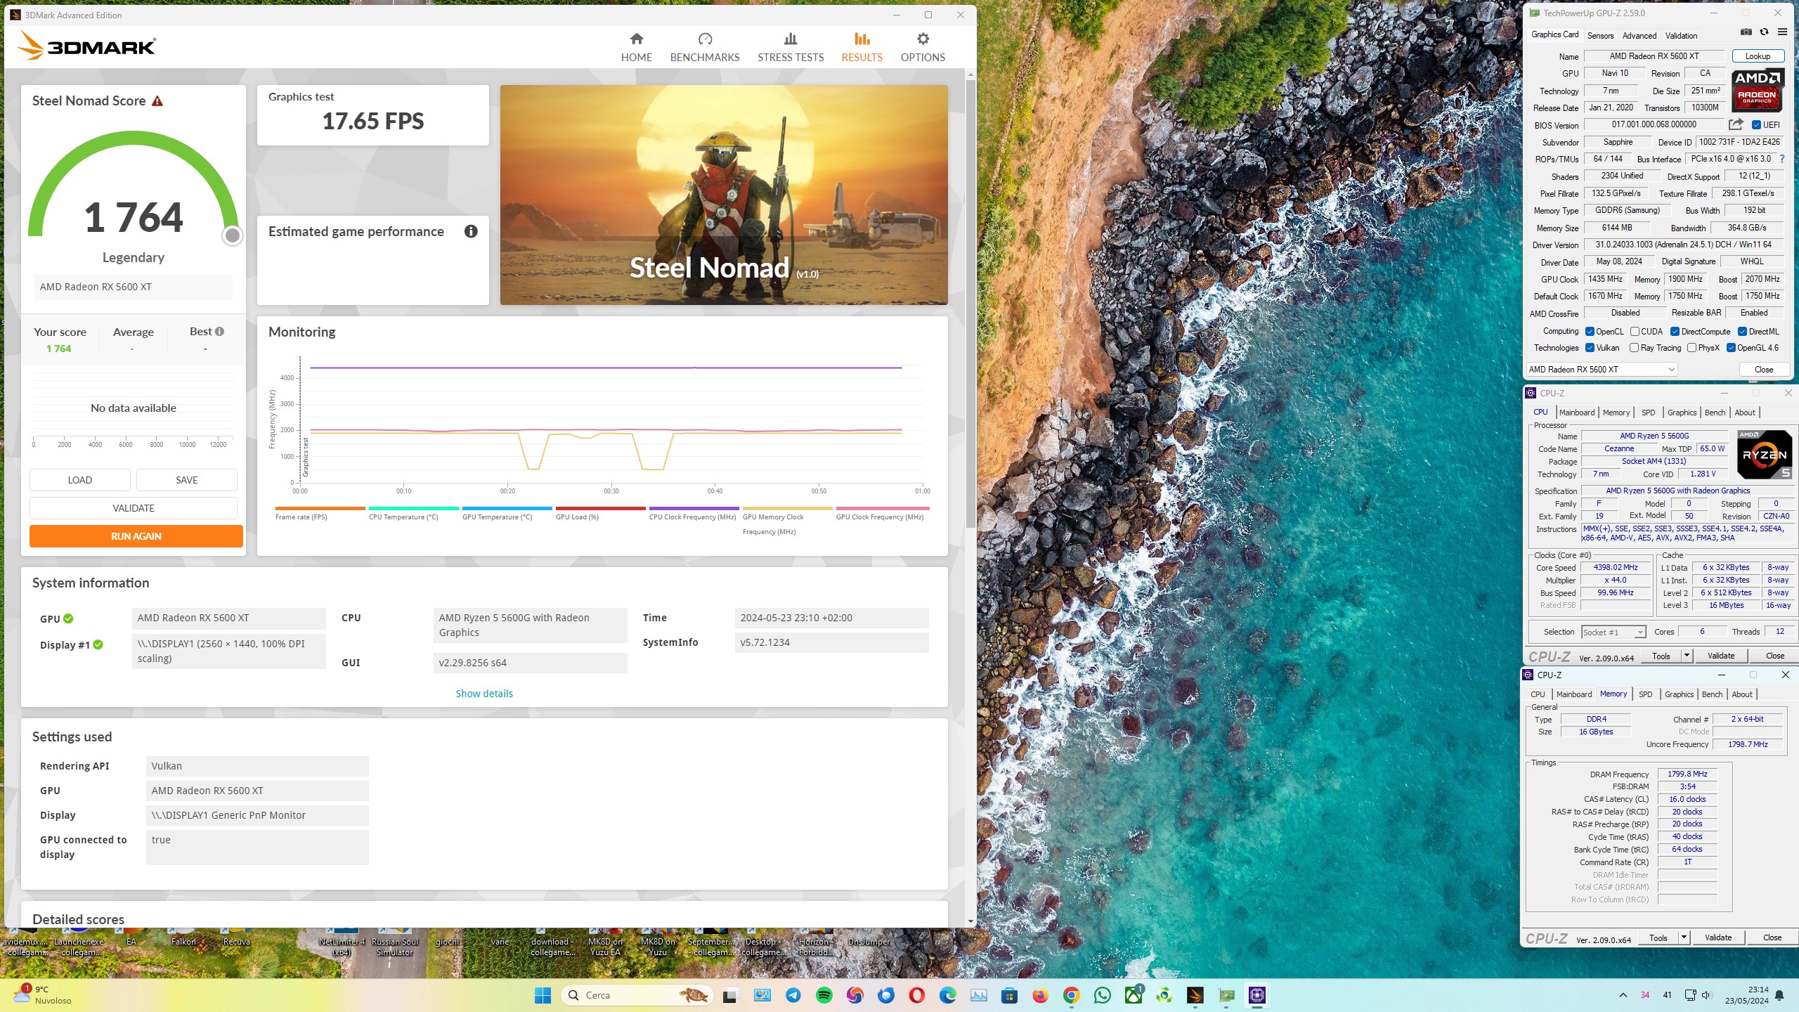Viewport: 1799px width, 1012px height.
Task: Click Validate in upper CPU-Z window
Action: coord(1721,656)
